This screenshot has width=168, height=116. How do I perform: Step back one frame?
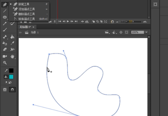(x=64, y=21)
